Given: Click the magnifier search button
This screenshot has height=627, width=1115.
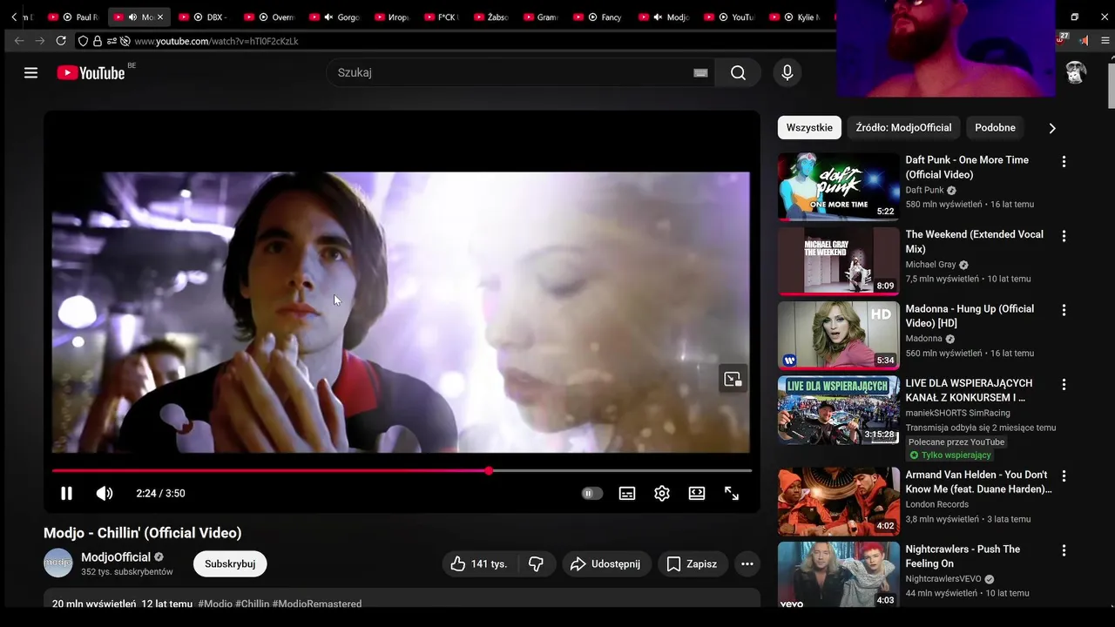Looking at the screenshot, I should 738,73.
